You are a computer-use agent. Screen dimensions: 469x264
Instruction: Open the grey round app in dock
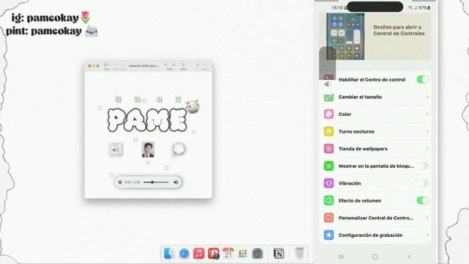pyautogui.click(x=257, y=254)
